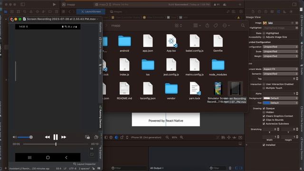This screenshot has width=304, height=171.
Task: Select yarn.lock file in Finder
Action: 194,91
